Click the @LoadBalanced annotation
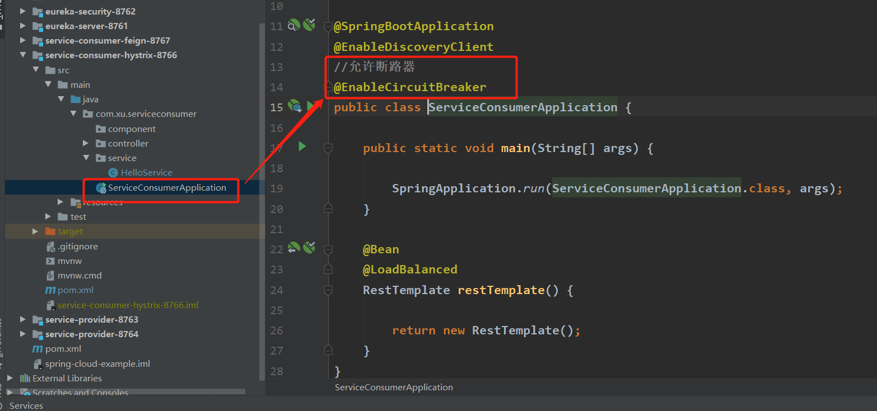 point(410,270)
